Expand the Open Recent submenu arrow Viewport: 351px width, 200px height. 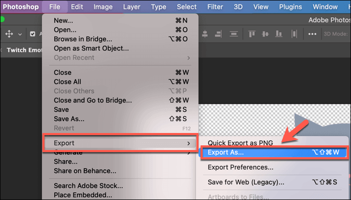(189, 58)
